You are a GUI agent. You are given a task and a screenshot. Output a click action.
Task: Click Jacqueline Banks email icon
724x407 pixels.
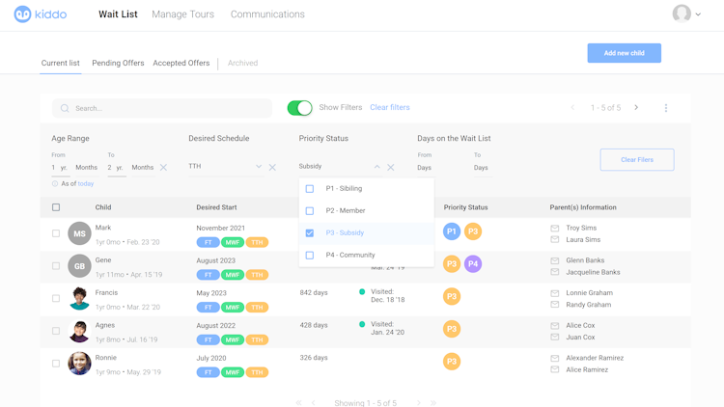tap(555, 272)
